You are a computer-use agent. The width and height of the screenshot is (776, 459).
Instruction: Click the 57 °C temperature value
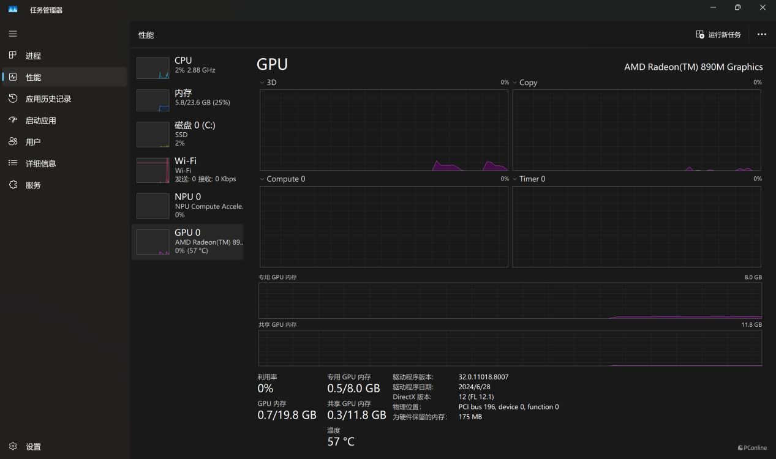(x=341, y=441)
